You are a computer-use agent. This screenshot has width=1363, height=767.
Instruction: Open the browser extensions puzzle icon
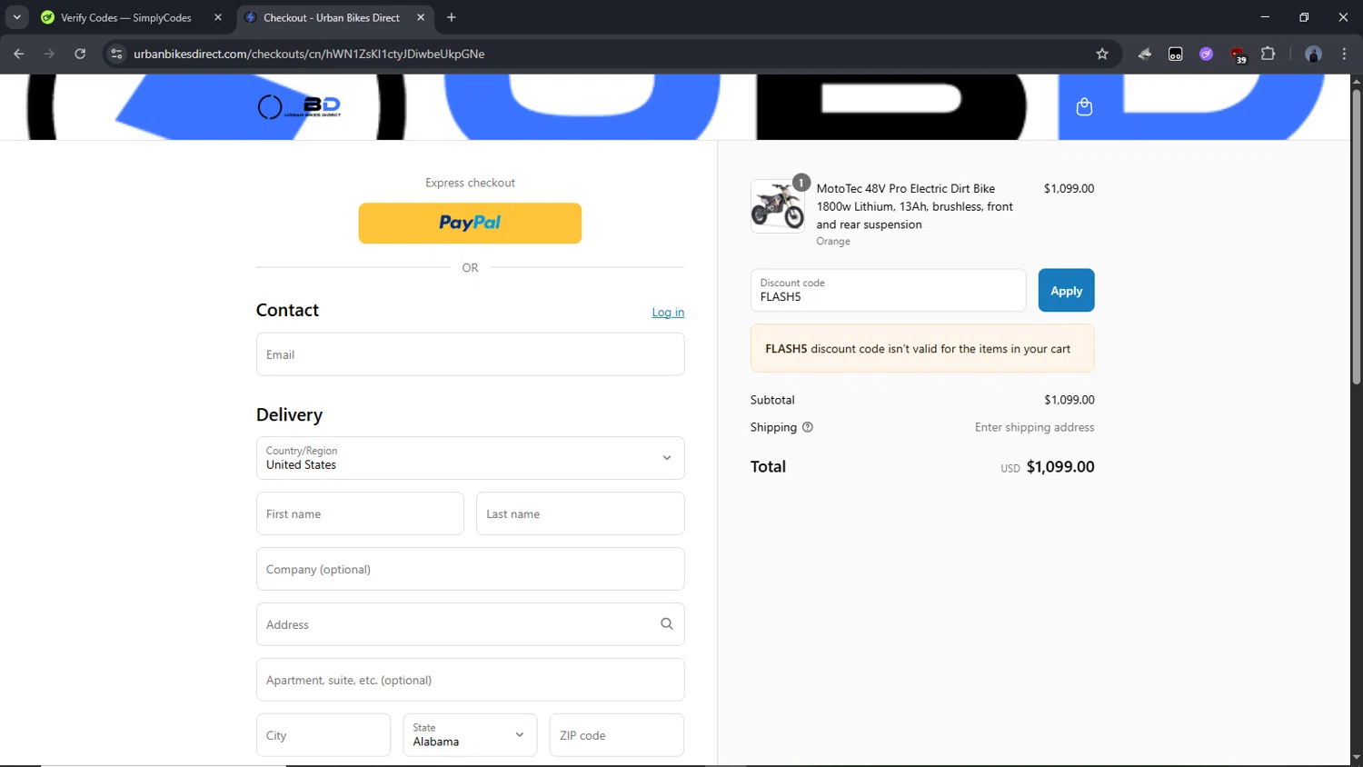tap(1268, 54)
